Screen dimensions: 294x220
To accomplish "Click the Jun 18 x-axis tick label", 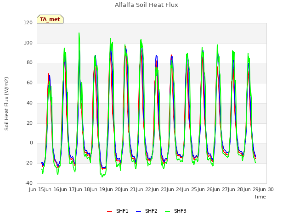I will pos(83,189).
